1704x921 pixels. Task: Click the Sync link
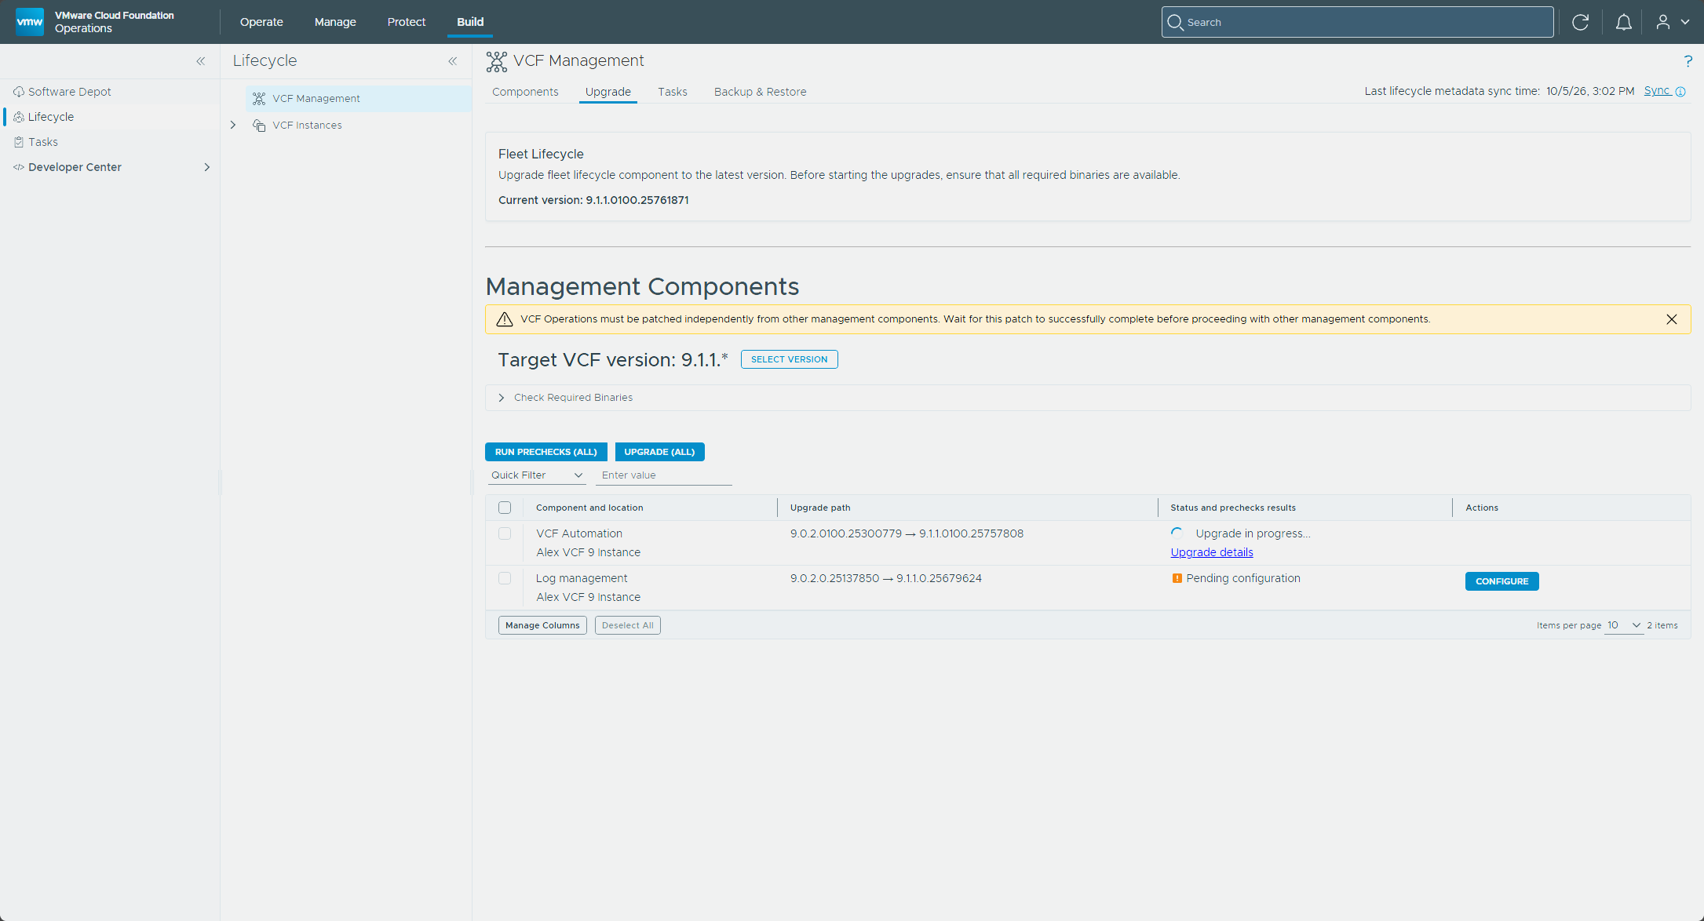1657,91
